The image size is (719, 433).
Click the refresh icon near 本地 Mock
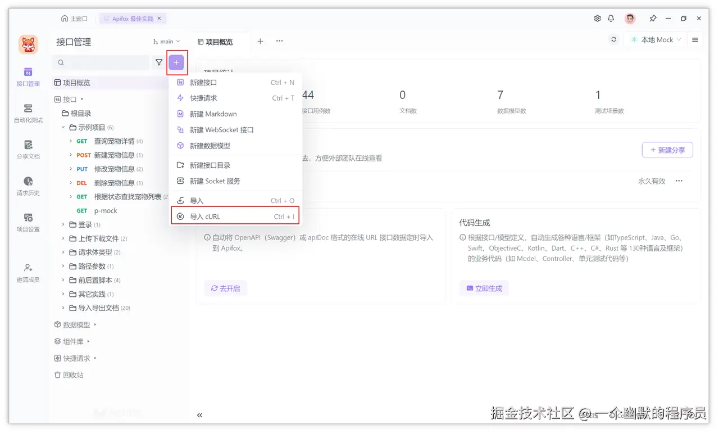point(613,40)
